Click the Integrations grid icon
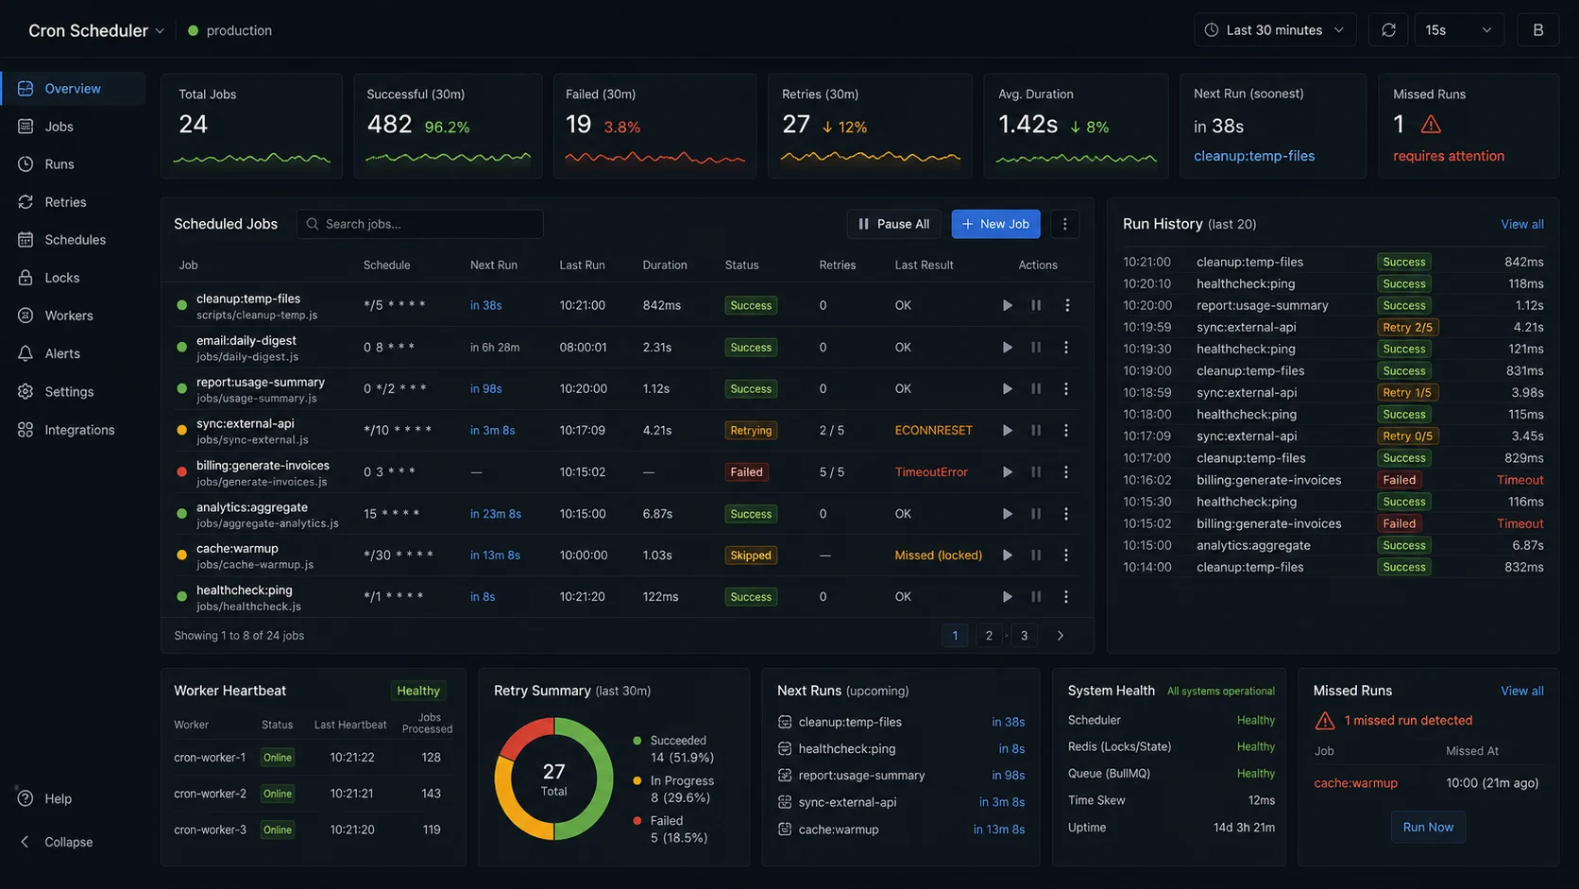 click(25, 430)
